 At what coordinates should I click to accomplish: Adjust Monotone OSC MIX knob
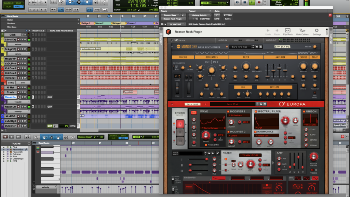point(211,70)
